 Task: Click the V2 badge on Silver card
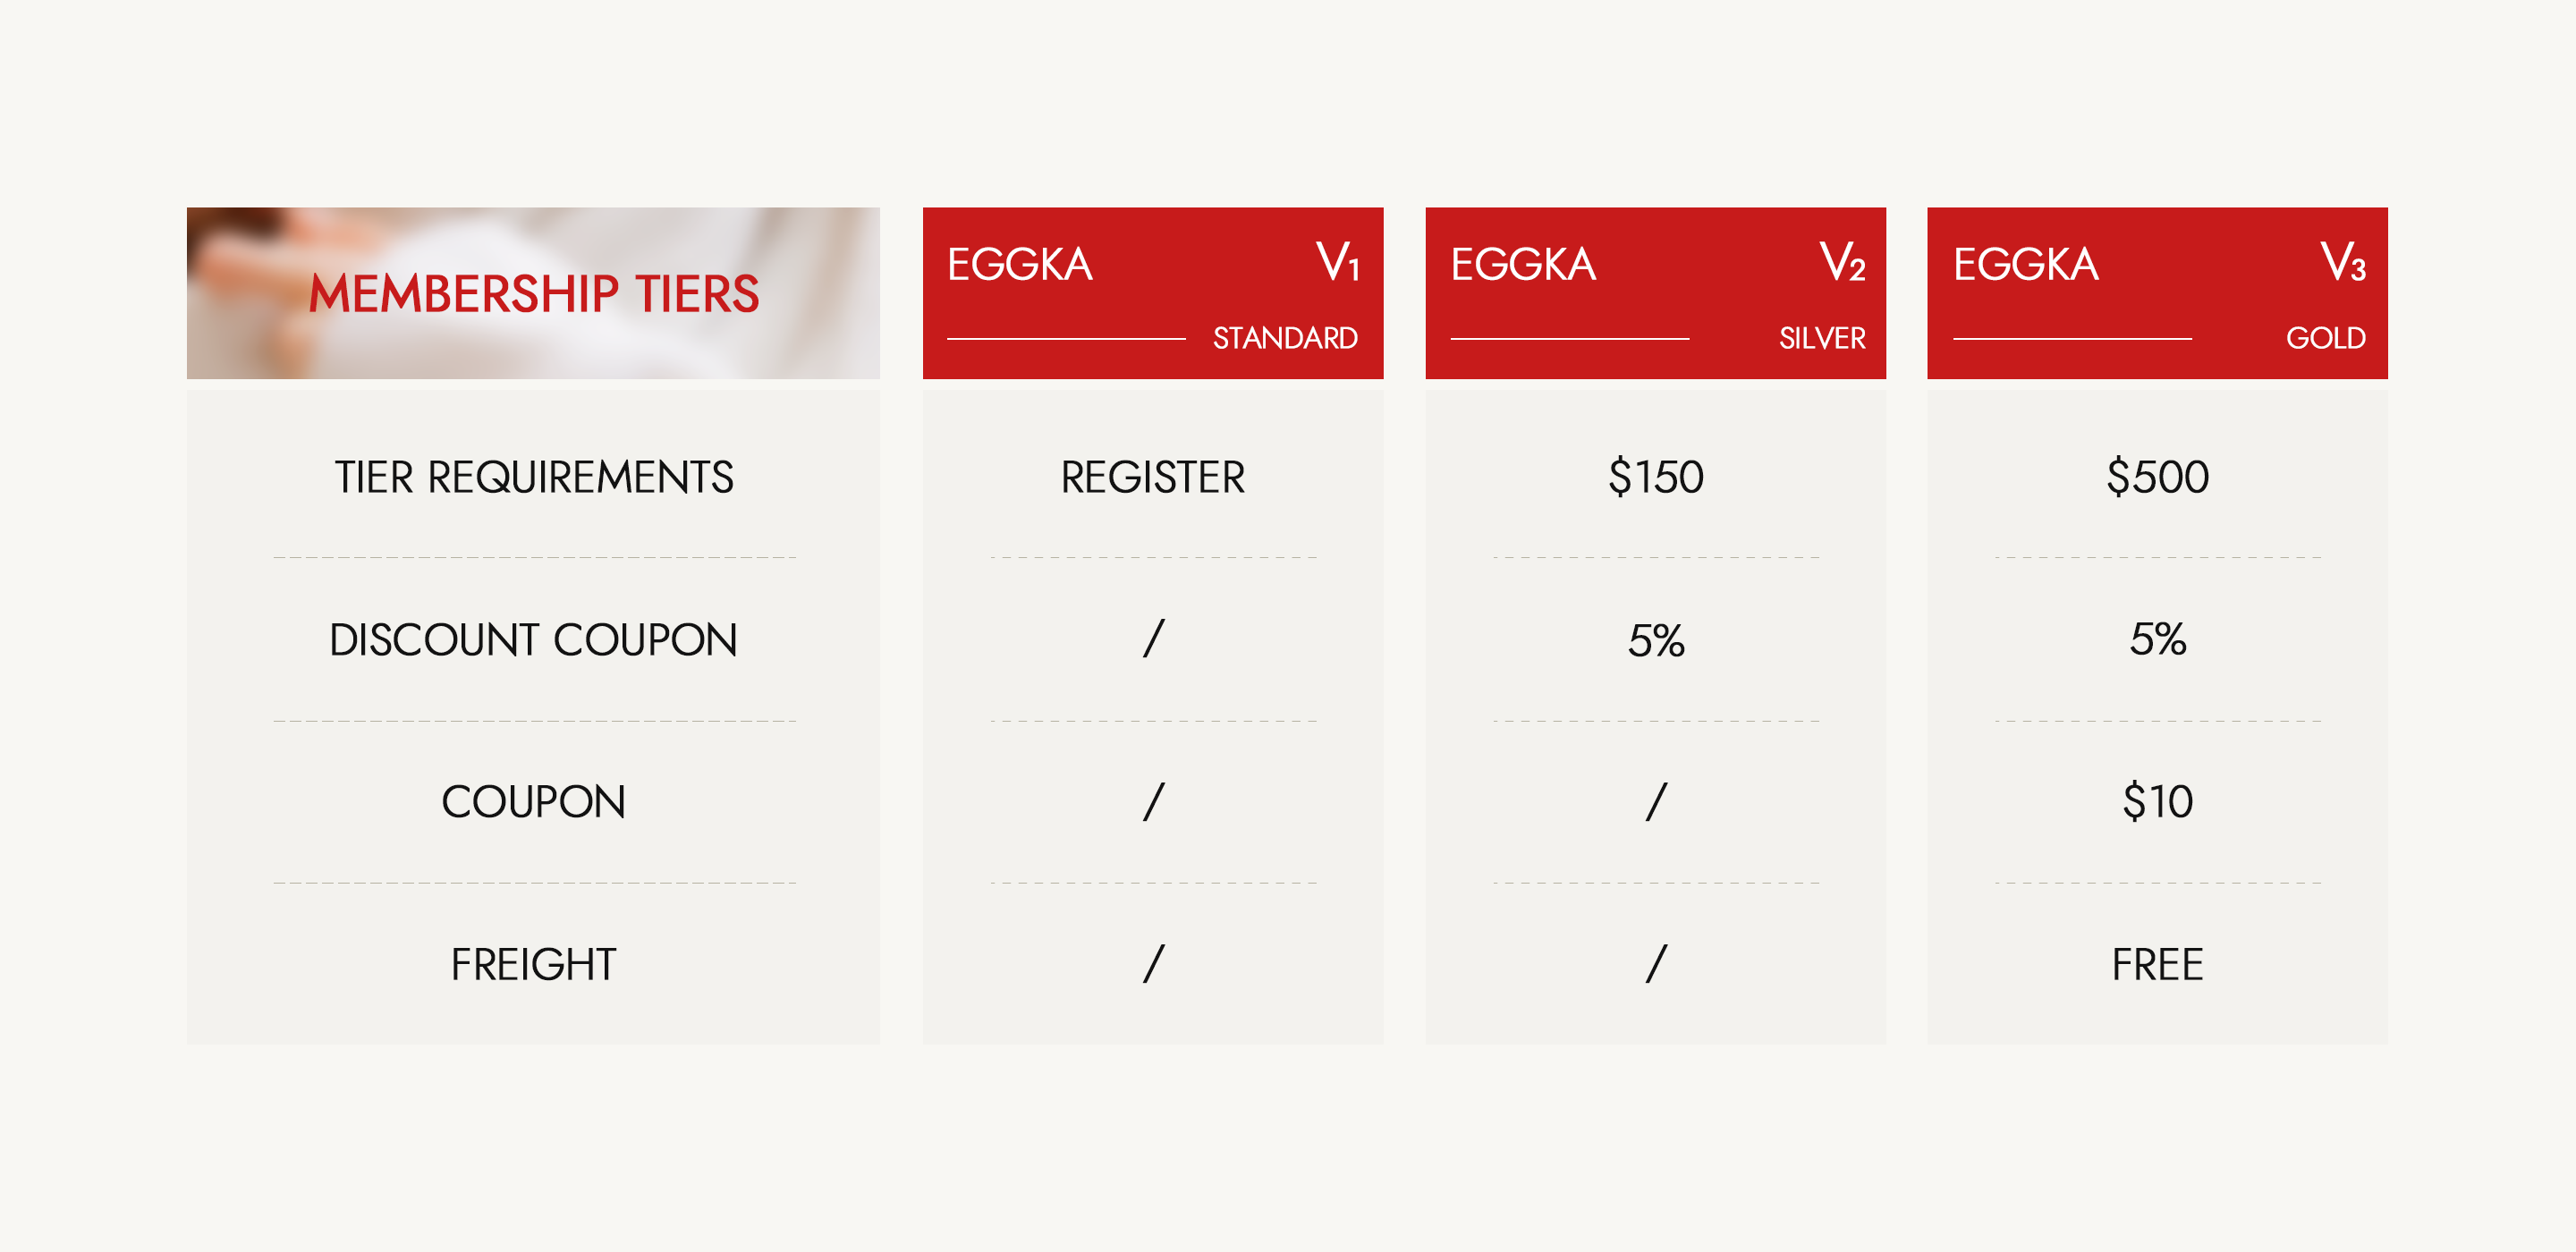point(1841,262)
